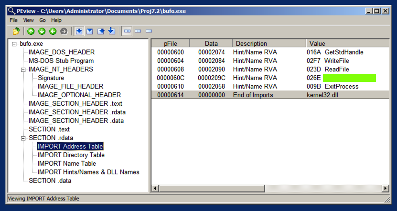Close the PEview window
397x211 pixels.
point(386,11)
